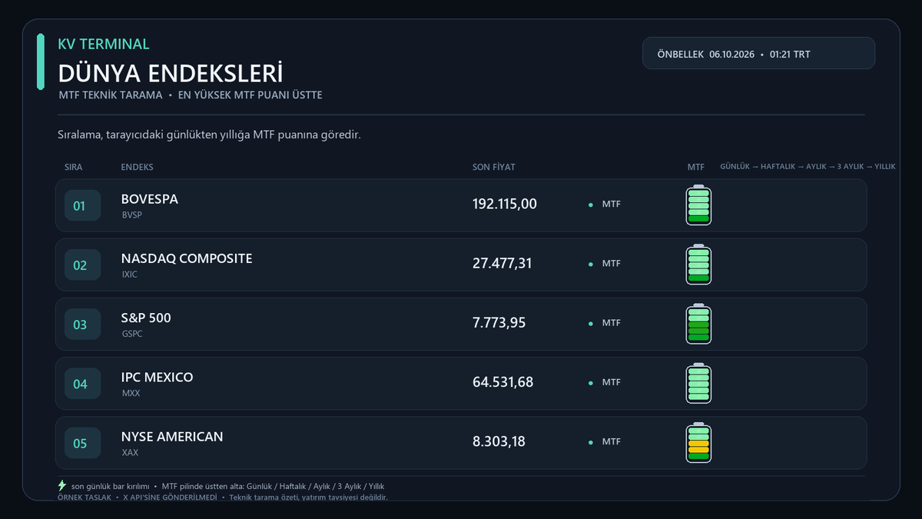Click the IPC MEXICO MTF battery icon
The image size is (922, 519).
point(698,383)
